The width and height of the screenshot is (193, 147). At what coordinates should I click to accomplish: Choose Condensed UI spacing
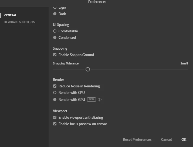(x=55, y=37)
